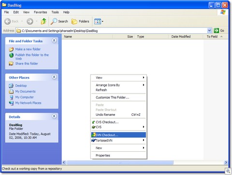
Task: Open the Back history dropdown arrow
Action: pos(22,21)
